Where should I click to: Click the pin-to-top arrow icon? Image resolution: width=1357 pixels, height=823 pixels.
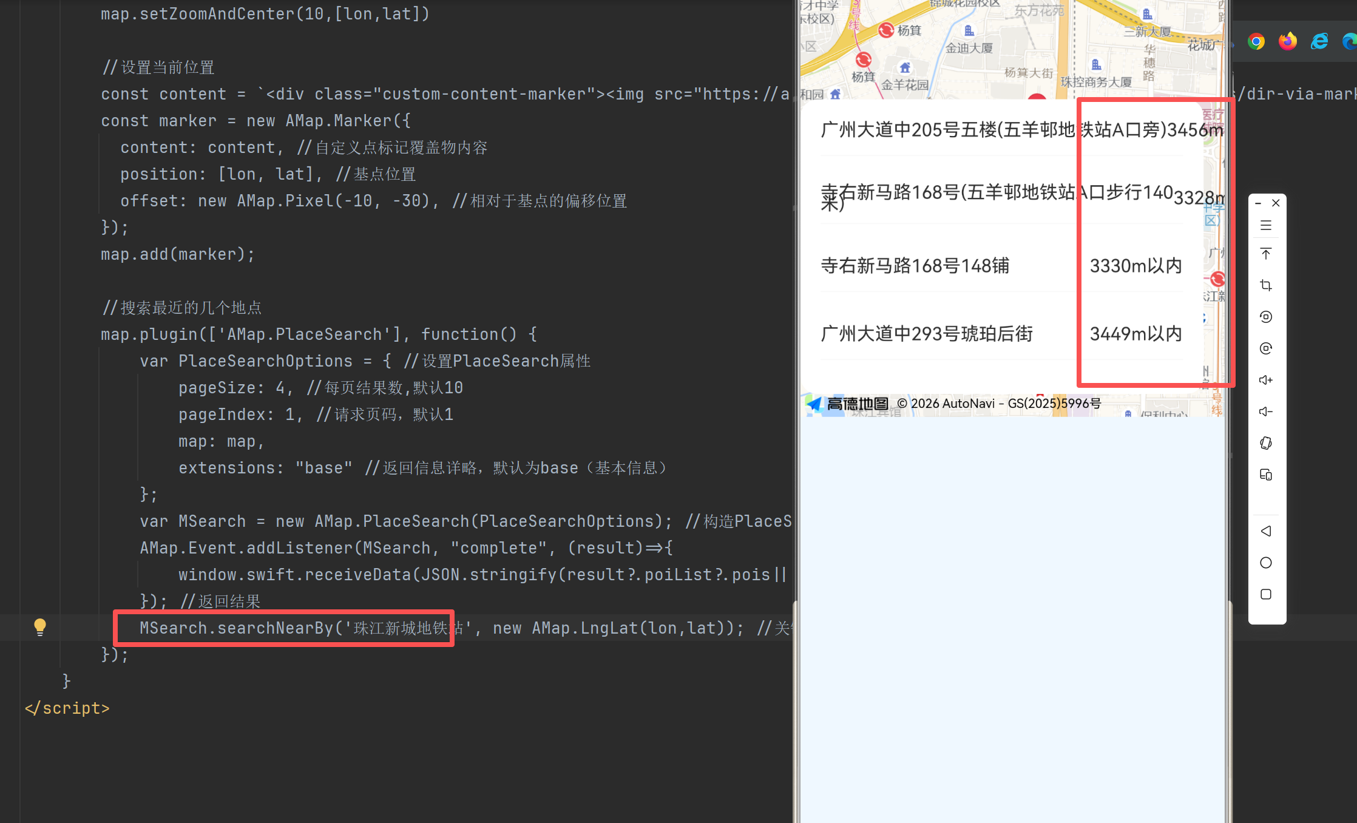tap(1266, 254)
